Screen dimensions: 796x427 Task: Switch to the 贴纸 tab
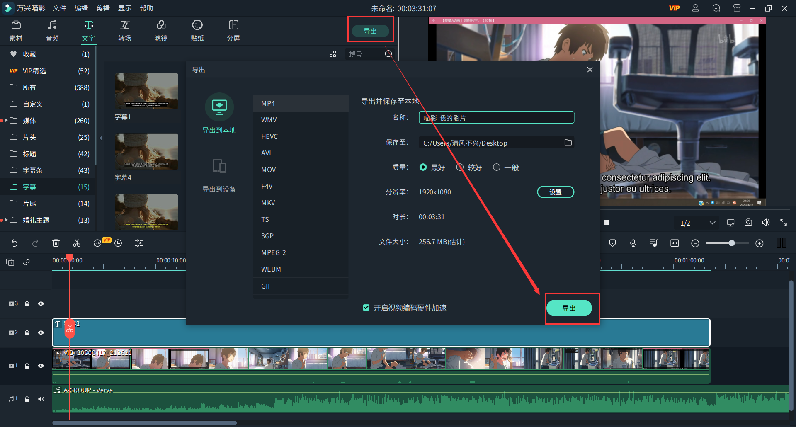(197, 31)
